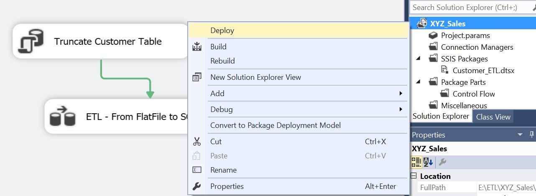This screenshot has width=536, height=196.
Task: Select the Package Parts folder
Action: pyautogui.click(x=463, y=82)
